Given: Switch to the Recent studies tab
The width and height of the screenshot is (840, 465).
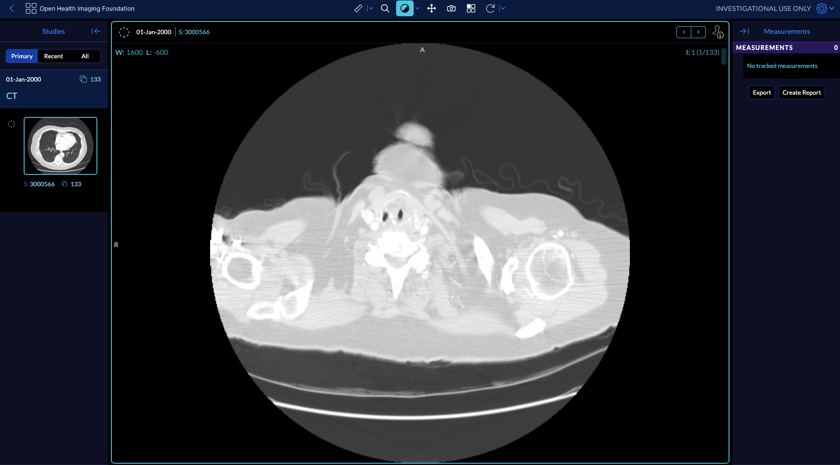Looking at the screenshot, I should click(x=54, y=56).
